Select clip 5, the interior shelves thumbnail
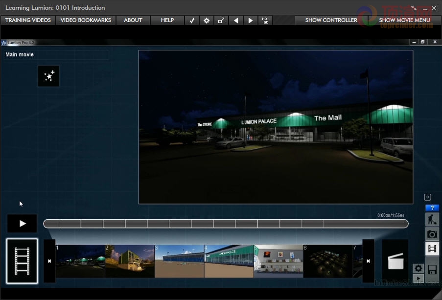Screen dimensions: 442x300 [279, 261]
